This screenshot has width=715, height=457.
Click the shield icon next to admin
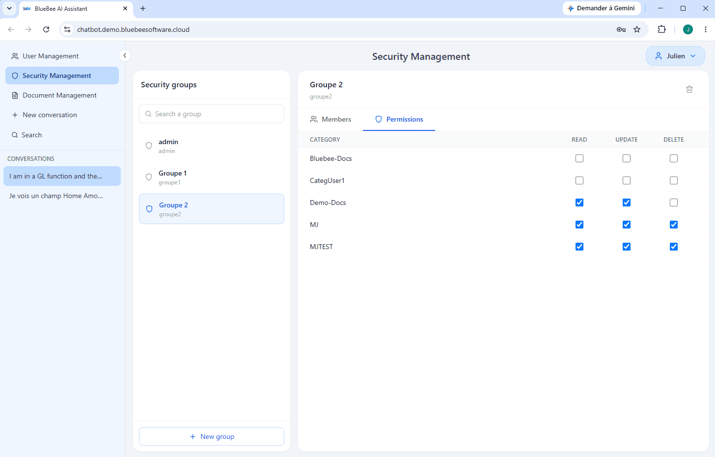tap(149, 146)
